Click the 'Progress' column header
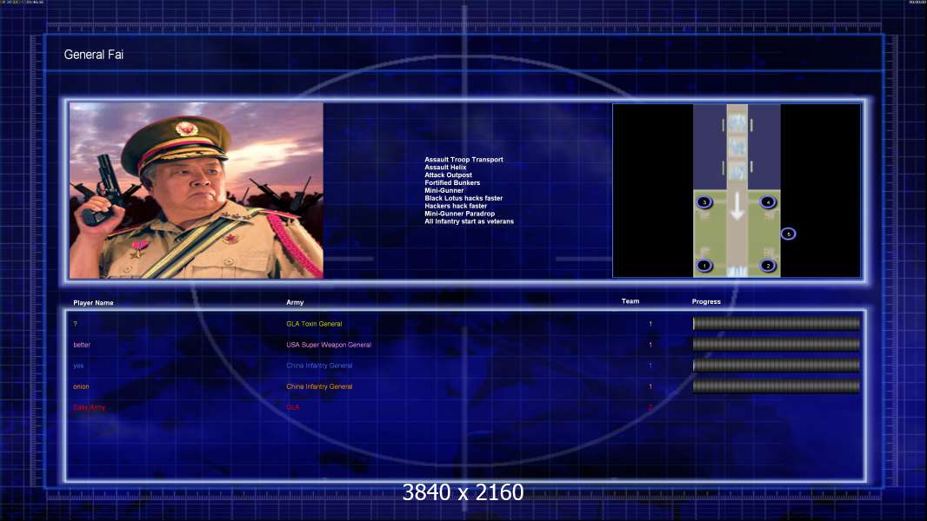 click(x=706, y=301)
